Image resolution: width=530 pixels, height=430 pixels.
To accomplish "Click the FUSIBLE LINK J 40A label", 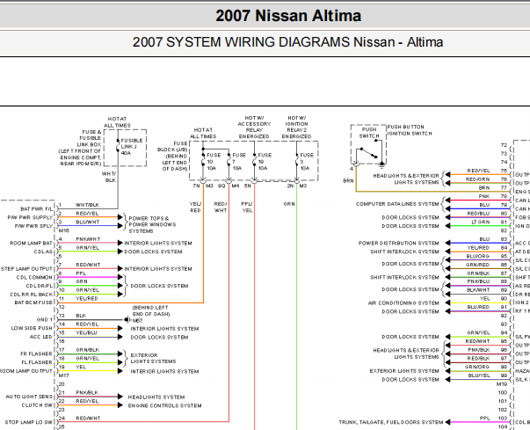I will [132, 147].
